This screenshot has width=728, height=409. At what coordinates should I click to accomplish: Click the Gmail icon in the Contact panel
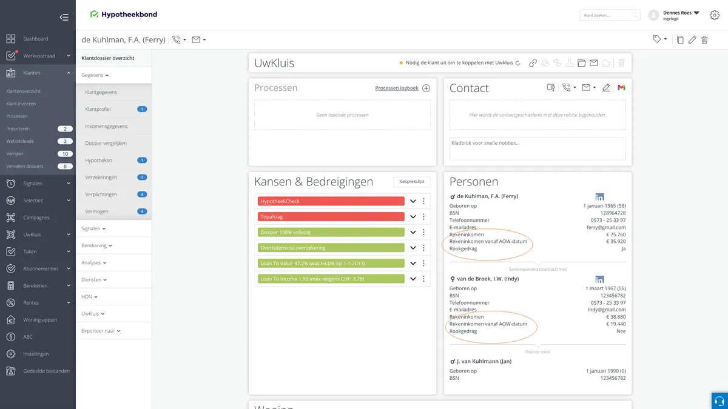pyautogui.click(x=621, y=88)
